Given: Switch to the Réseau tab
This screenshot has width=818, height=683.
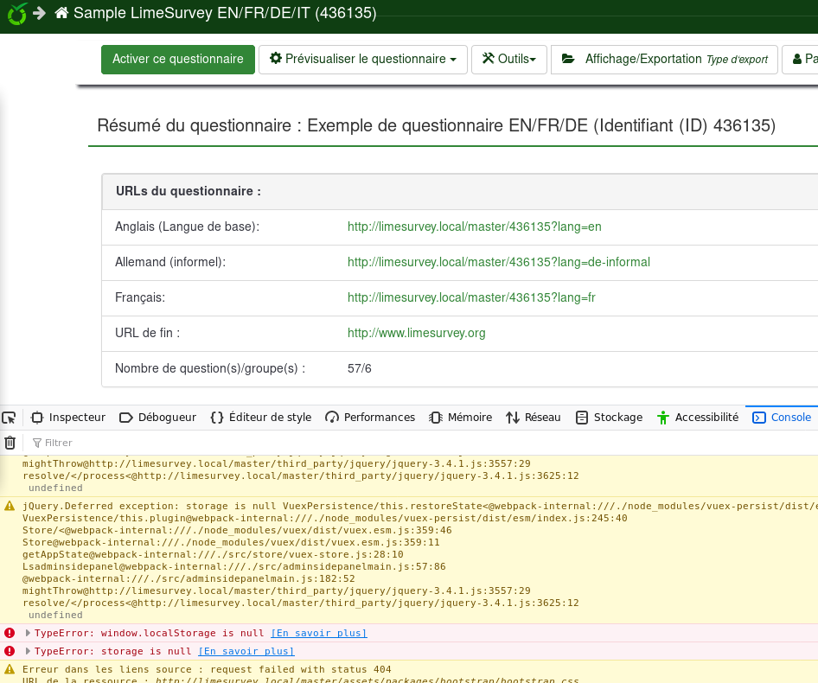Looking at the screenshot, I should (x=534, y=418).
